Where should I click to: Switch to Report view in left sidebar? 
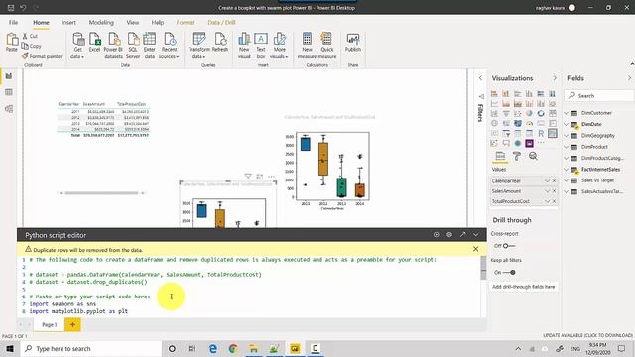pyautogui.click(x=9, y=76)
